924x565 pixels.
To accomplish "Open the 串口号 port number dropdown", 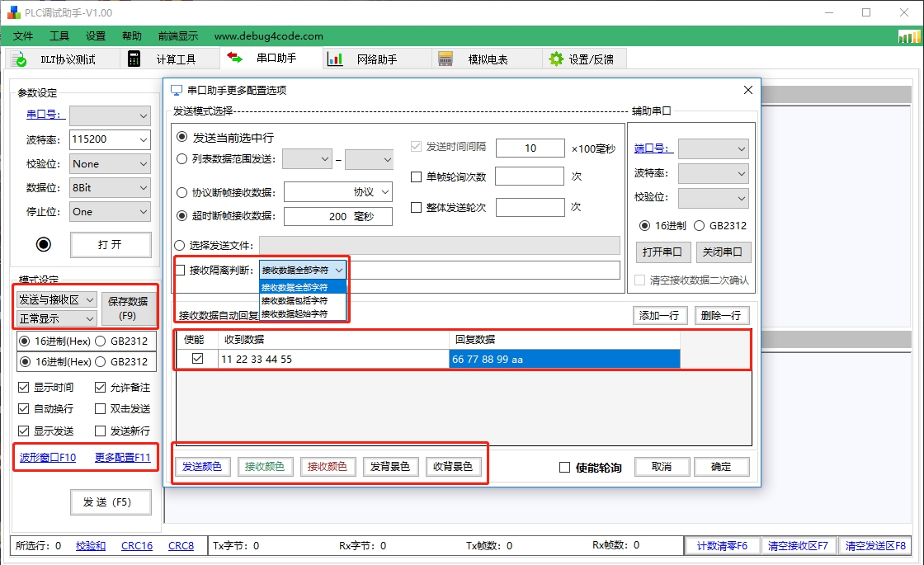I will (110, 115).
